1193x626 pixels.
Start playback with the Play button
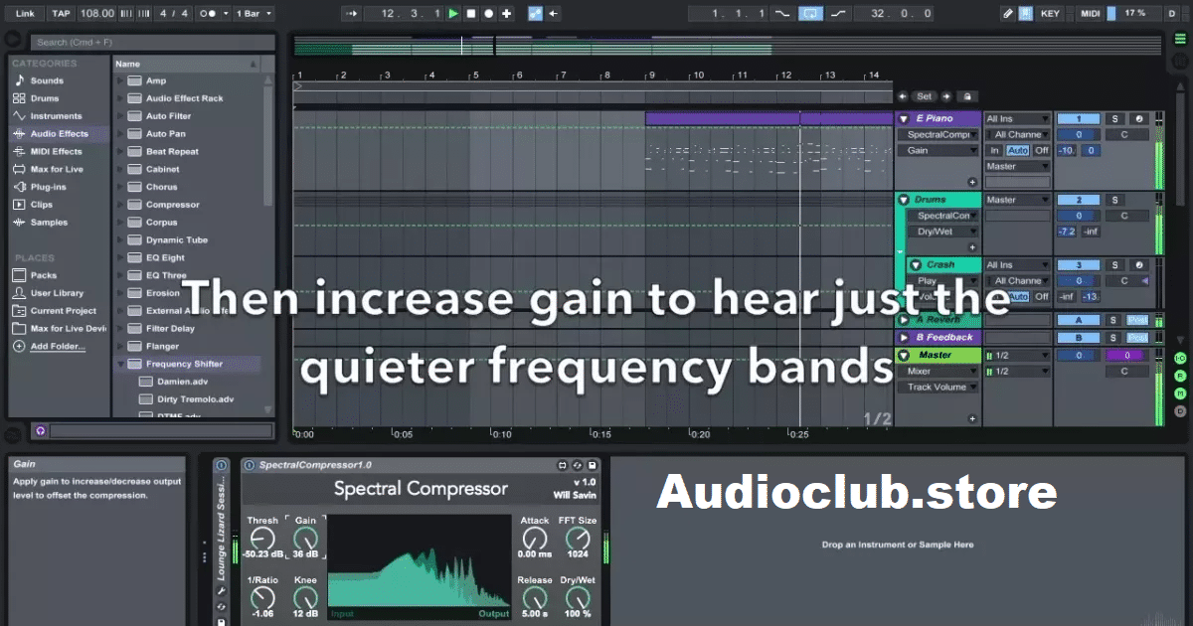[453, 13]
